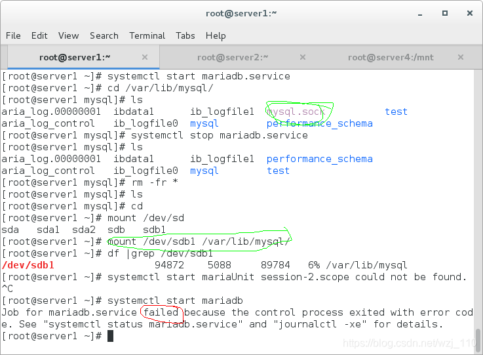Click 'mount /dev/sdb1 /var/lib/mysql/' command
Image resolution: width=483 pixels, height=355 pixels.
(198, 241)
